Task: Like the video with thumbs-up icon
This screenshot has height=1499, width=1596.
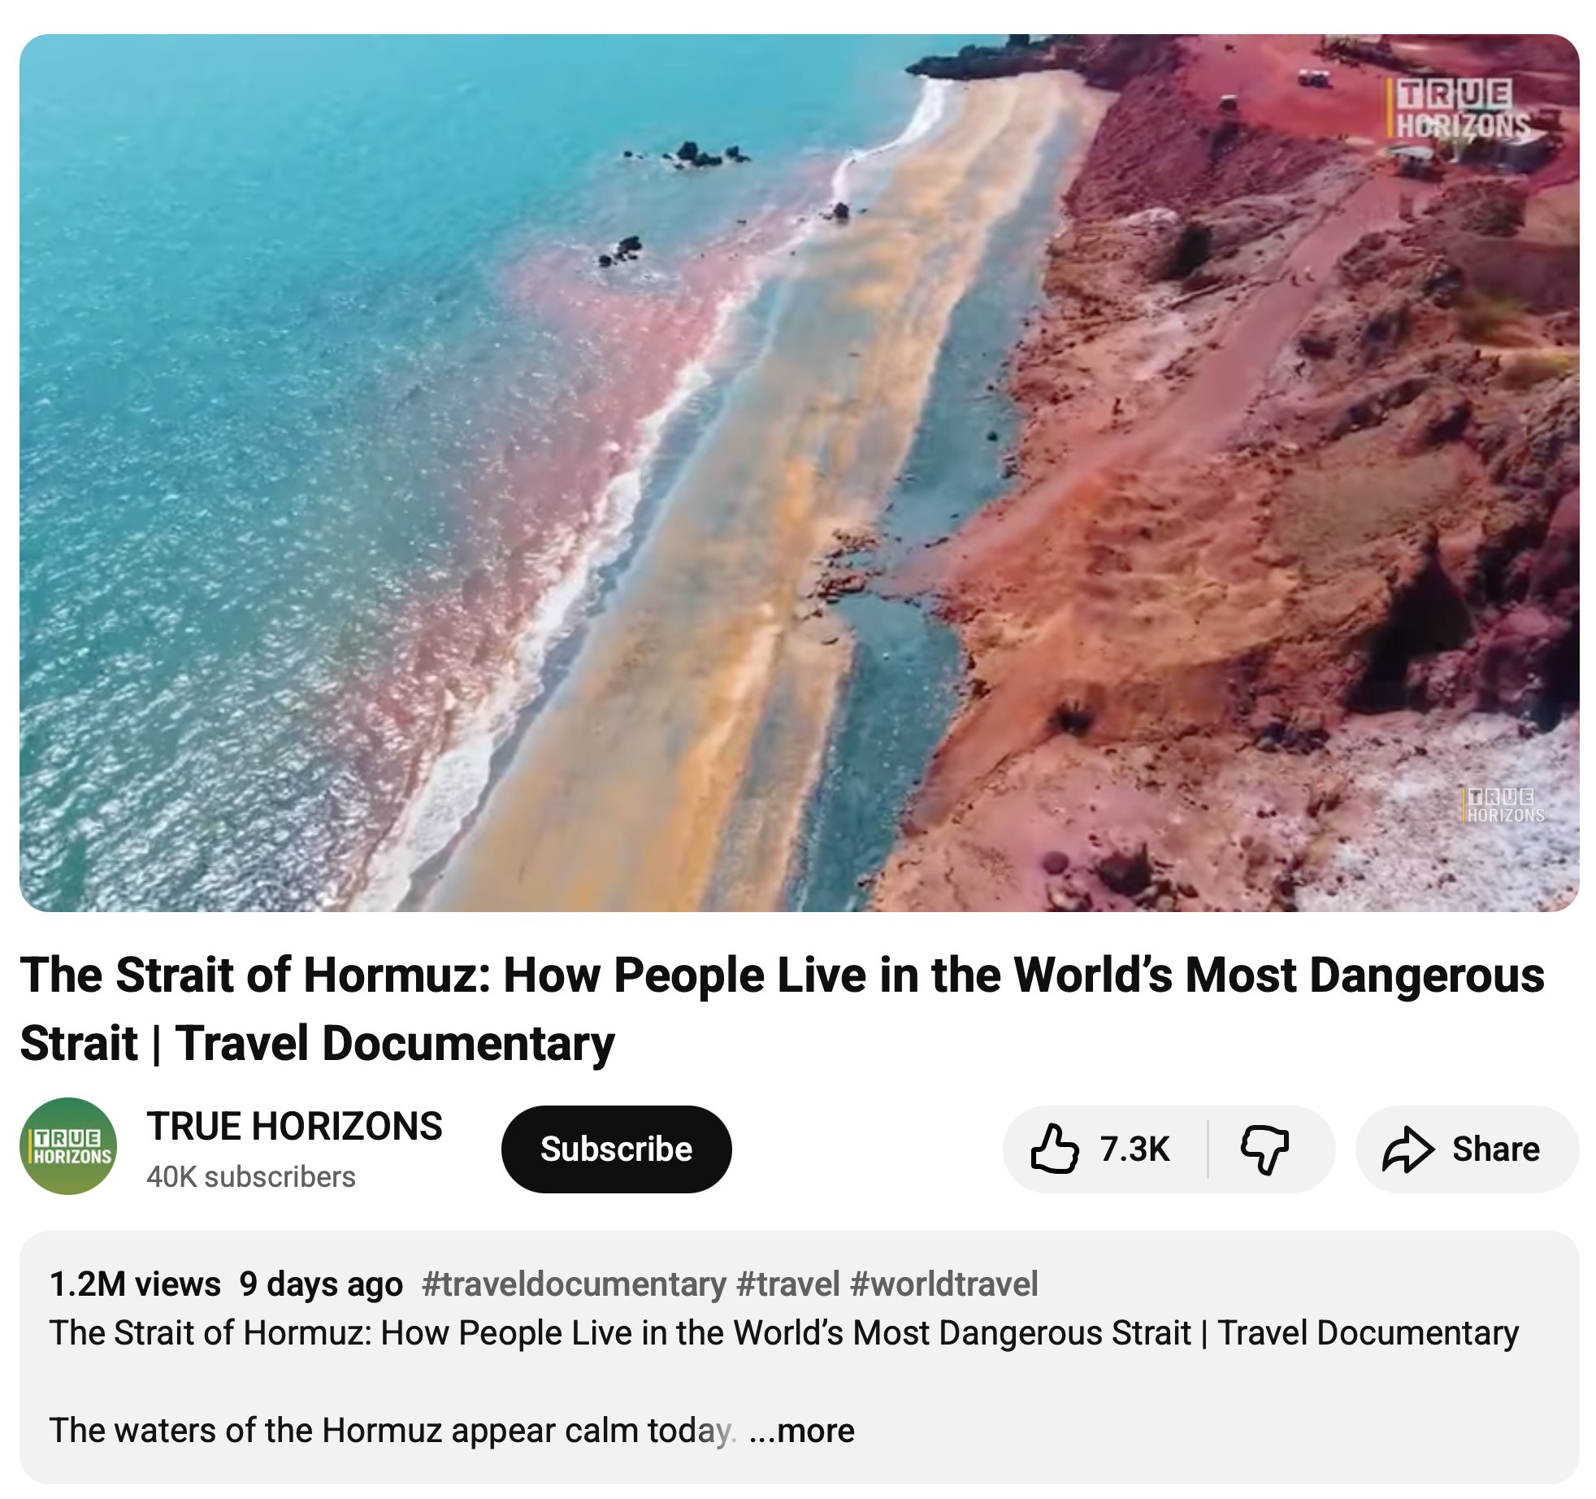Action: [1054, 1149]
